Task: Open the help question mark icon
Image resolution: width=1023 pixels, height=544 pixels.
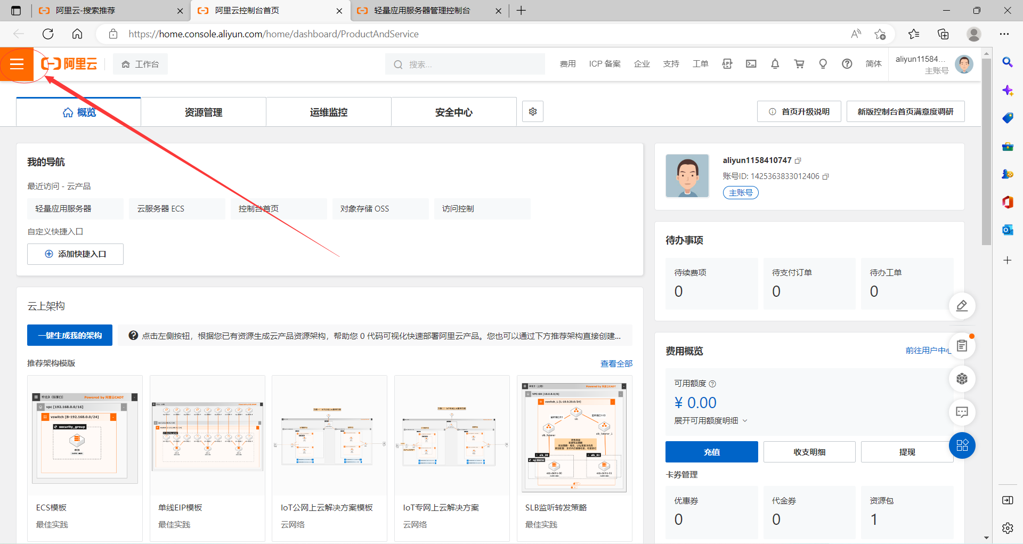Action: 847,64
